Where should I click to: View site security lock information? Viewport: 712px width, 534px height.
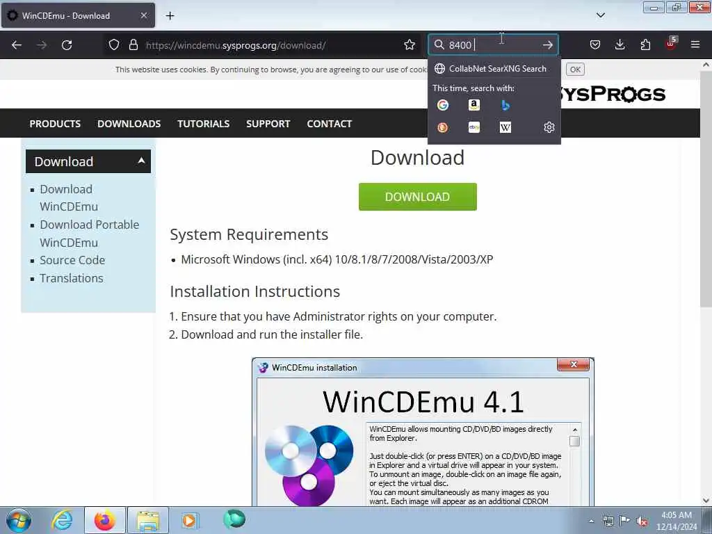[x=133, y=45]
